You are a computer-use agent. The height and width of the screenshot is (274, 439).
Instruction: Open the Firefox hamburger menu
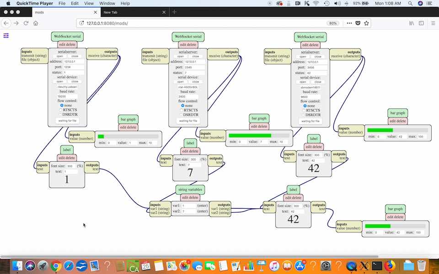tap(433, 23)
